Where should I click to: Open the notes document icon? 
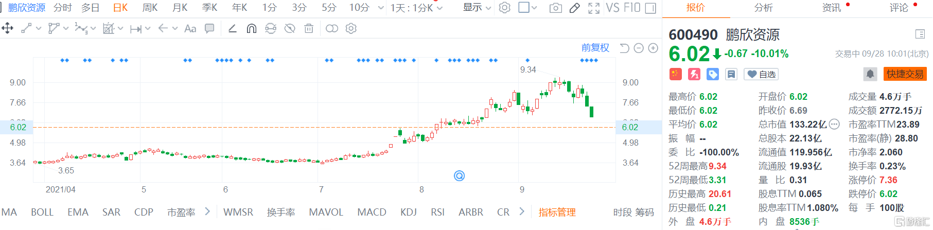tap(731, 74)
